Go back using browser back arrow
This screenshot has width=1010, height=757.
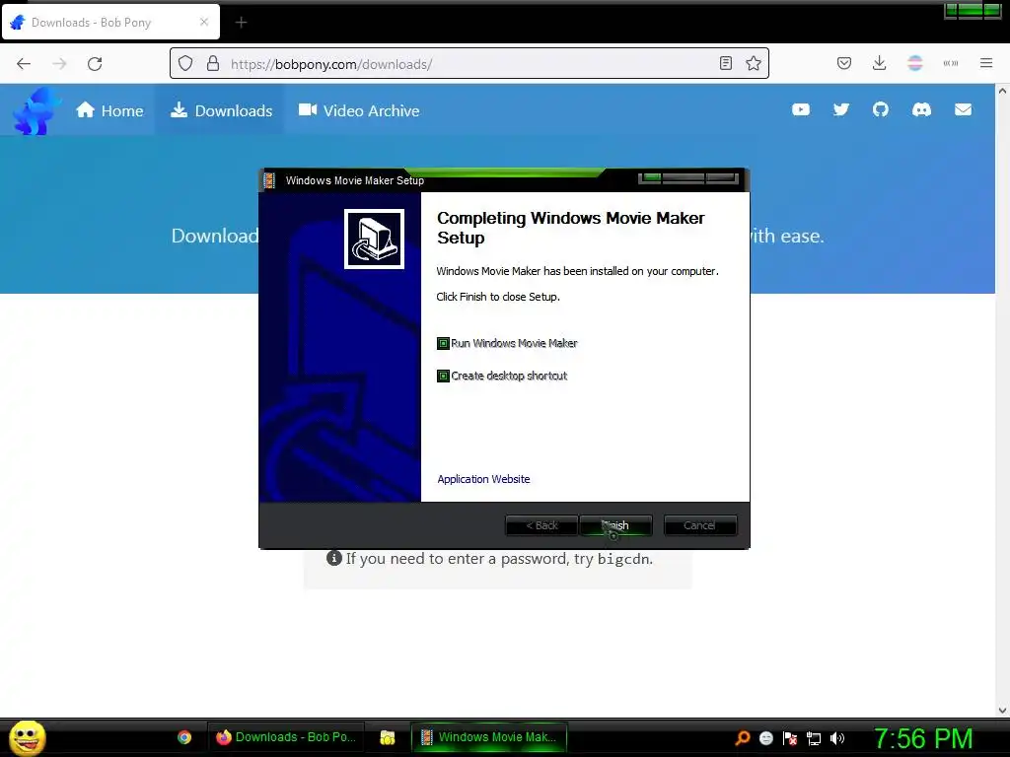[x=24, y=64]
